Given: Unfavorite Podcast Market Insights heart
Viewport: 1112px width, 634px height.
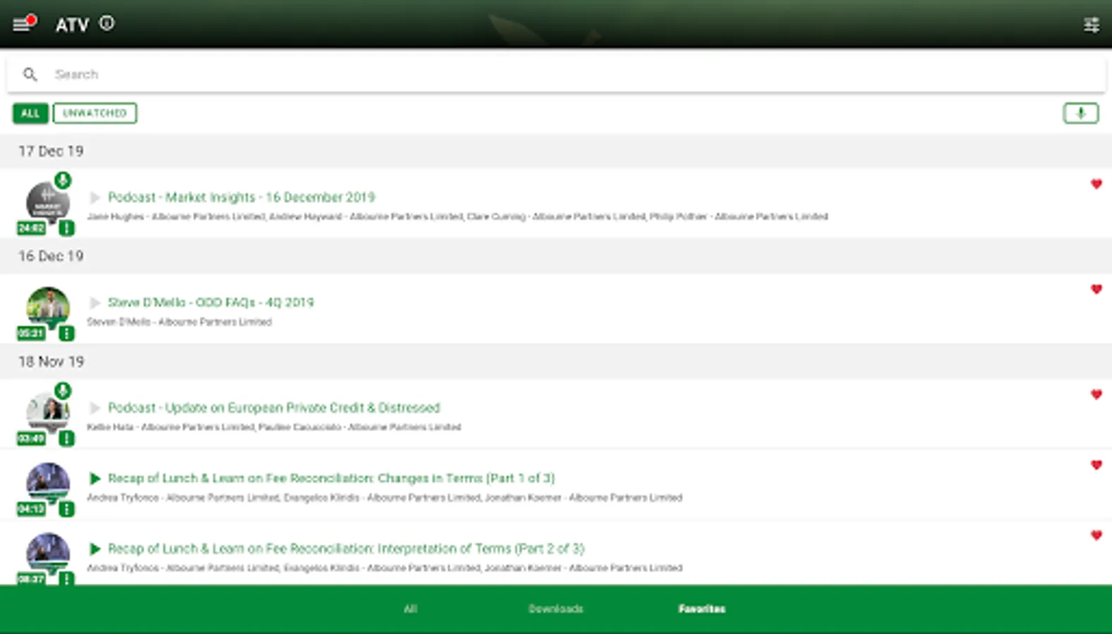Looking at the screenshot, I should [1096, 184].
